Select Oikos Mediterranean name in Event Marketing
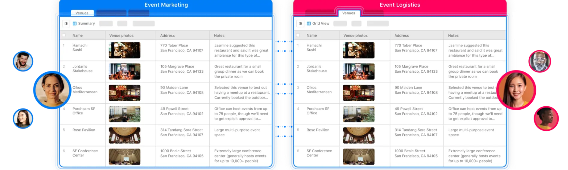Viewport: 568px width, 170px height. 85,90
